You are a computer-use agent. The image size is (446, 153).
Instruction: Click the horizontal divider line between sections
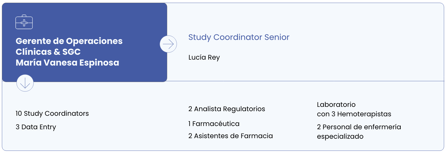pos(297,81)
